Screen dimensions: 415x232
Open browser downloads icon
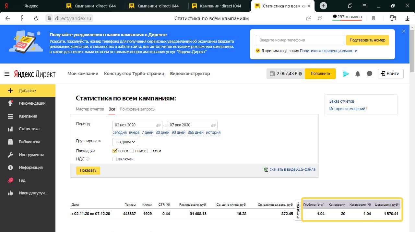tap(408, 18)
